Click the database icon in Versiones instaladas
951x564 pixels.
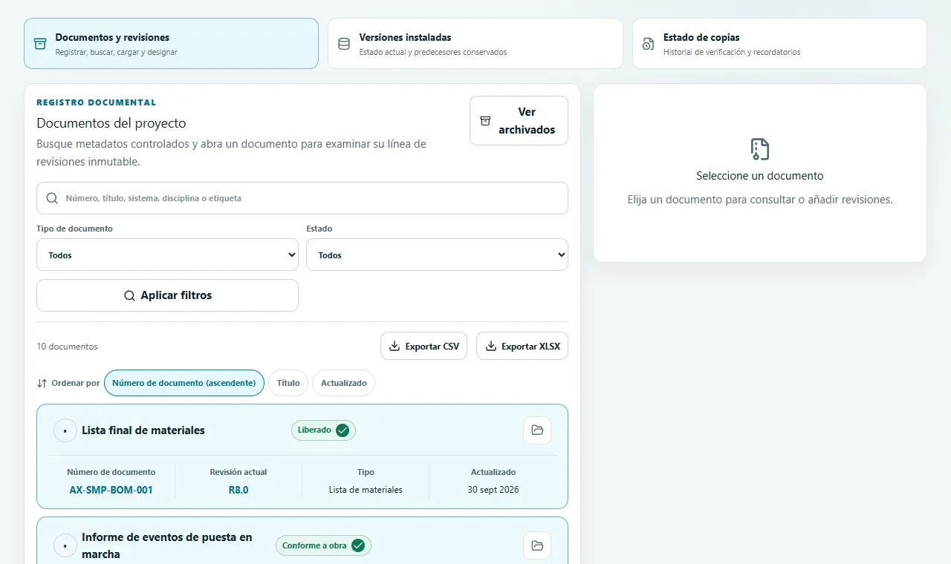coord(344,44)
